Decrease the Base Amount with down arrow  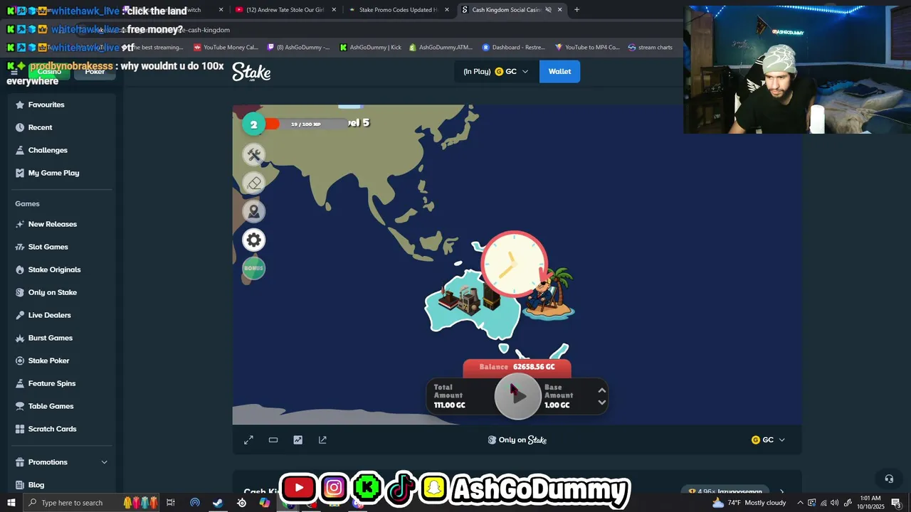601,402
